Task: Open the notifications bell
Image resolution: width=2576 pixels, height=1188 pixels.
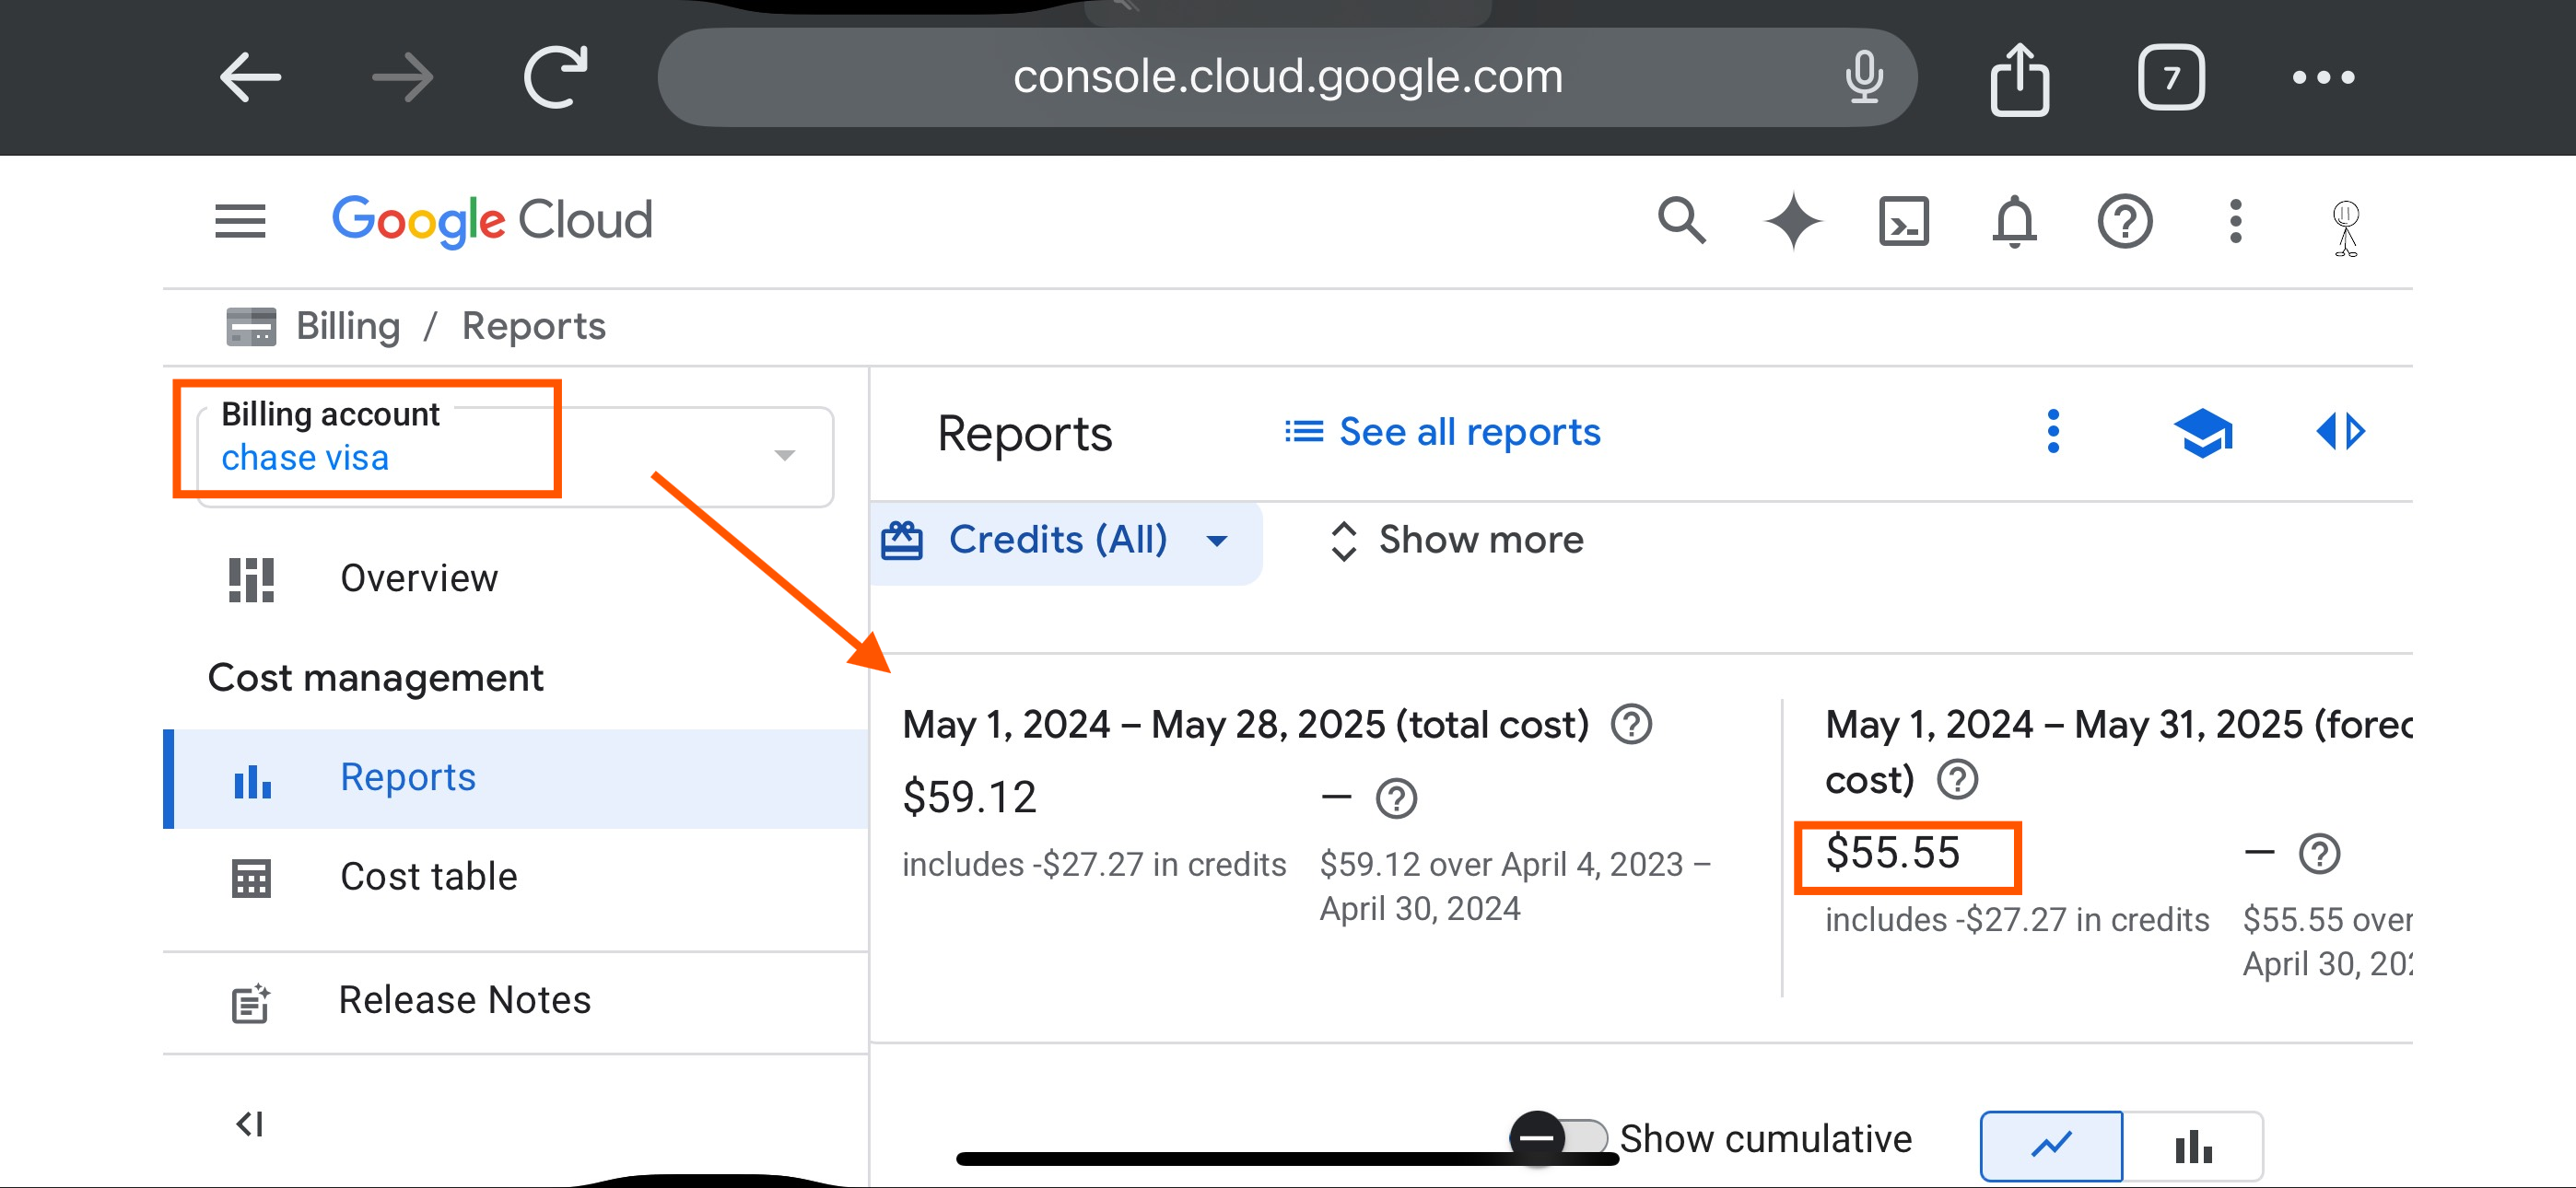Action: 2014,221
